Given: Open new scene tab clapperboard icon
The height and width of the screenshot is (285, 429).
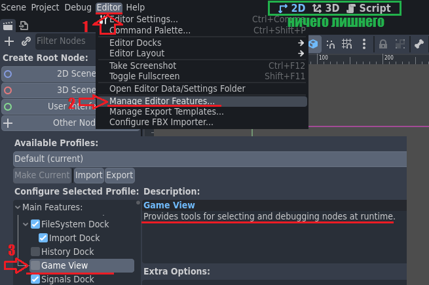Looking at the screenshot, I should (x=8, y=26).
